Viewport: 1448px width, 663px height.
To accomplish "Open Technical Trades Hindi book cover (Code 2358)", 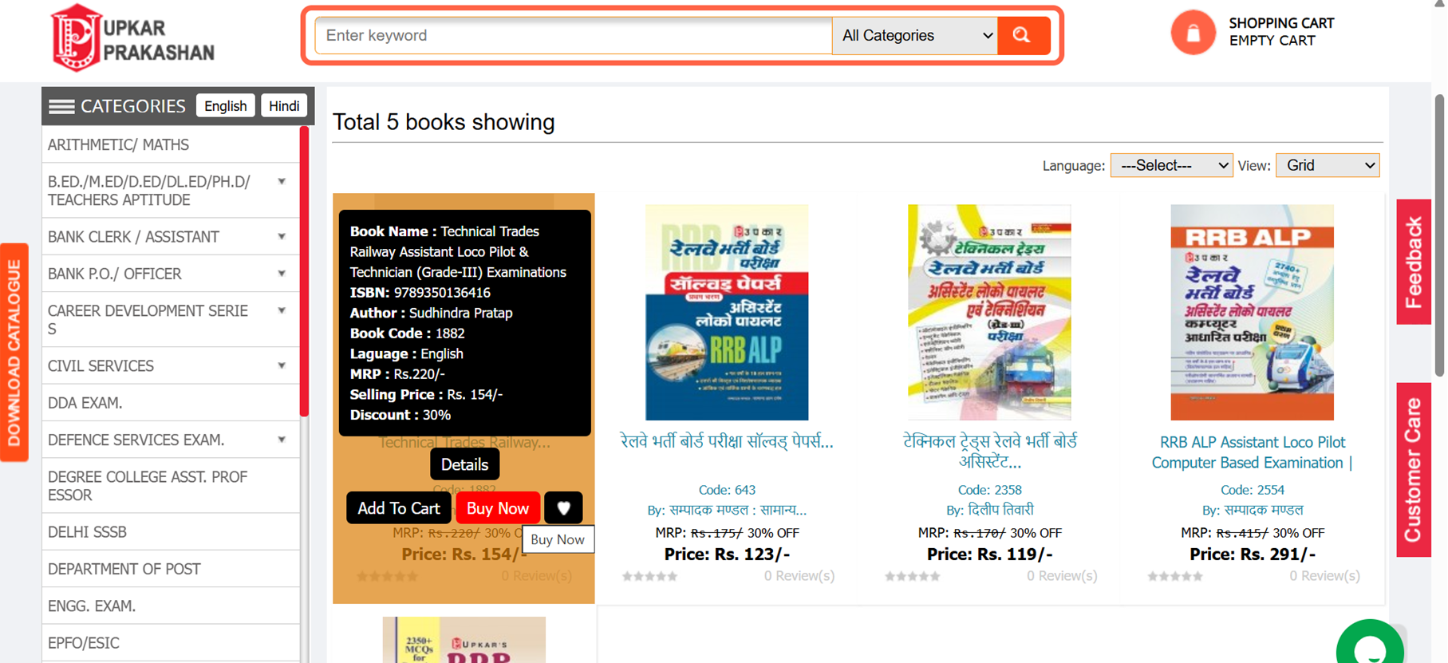I will (x=989, y=312).
